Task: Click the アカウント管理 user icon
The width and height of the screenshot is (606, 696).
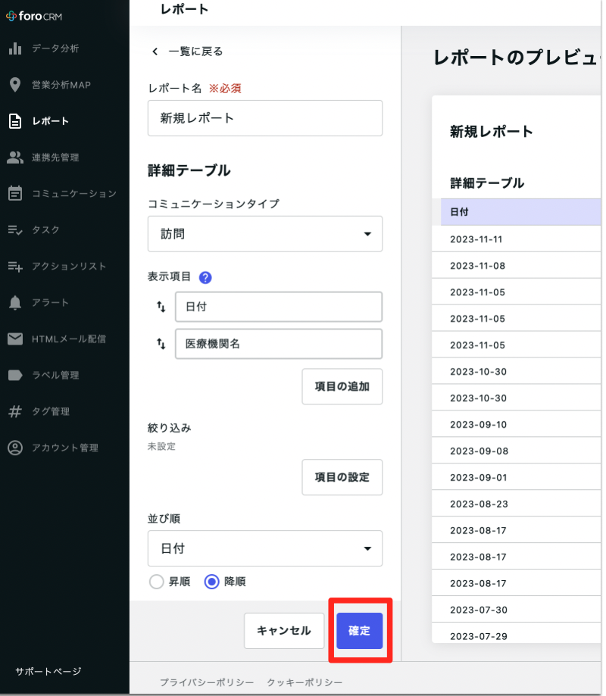Action: [15, 448]
